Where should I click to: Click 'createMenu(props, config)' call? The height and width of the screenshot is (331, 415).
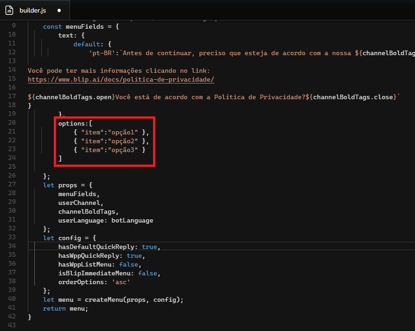pos(132,300)
